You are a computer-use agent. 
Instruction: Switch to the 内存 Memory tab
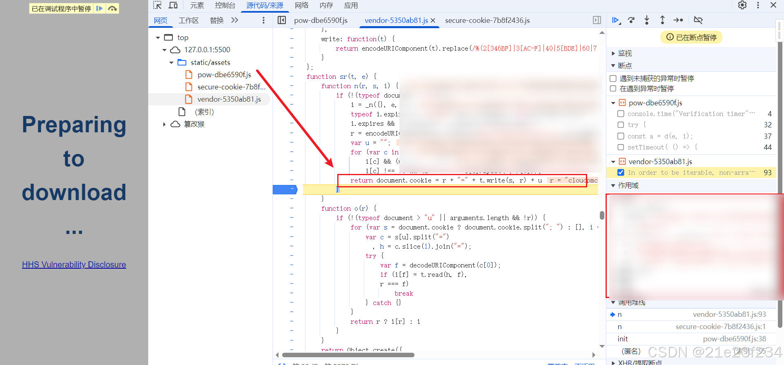(326, 5)
